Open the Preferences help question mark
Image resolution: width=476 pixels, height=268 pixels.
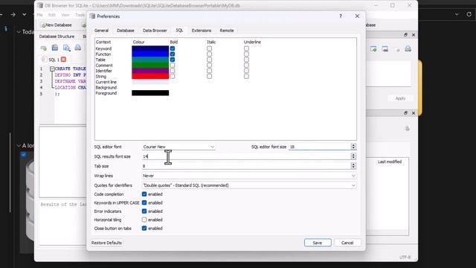pyautogui.click(x=341, y=16)
